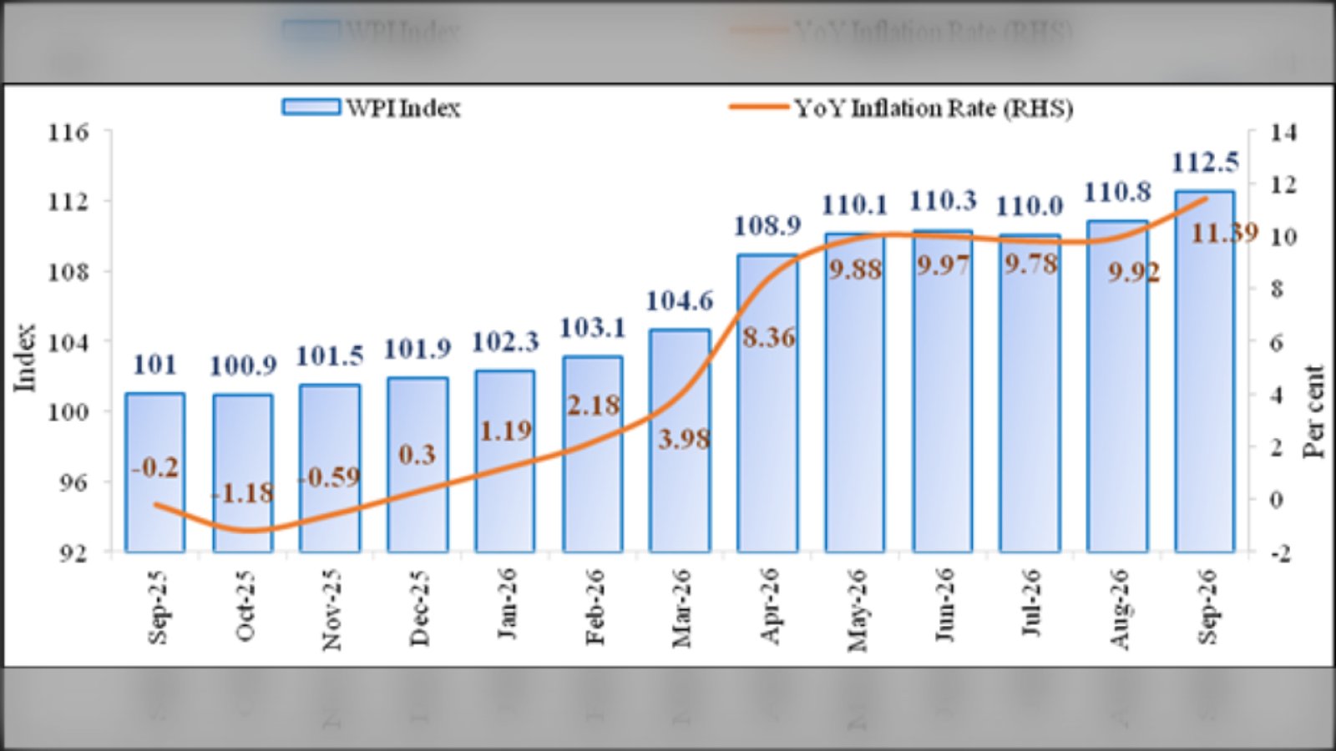Click the '112.5' bar value label
The image size is (1336, 751).
pyautogui.click(x=1205, y=163)
